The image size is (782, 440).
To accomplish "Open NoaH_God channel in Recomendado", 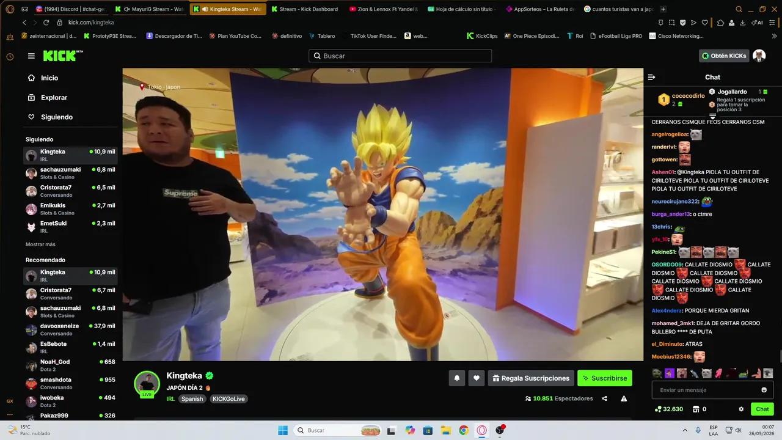I will click(70, 365).
